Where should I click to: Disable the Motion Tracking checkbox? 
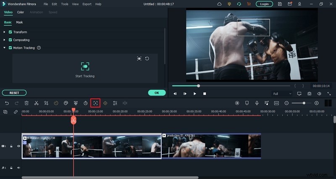pyautogui.click(x=10, y=48)
